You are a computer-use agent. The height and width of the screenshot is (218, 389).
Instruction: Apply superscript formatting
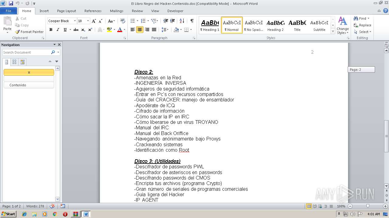90,30
